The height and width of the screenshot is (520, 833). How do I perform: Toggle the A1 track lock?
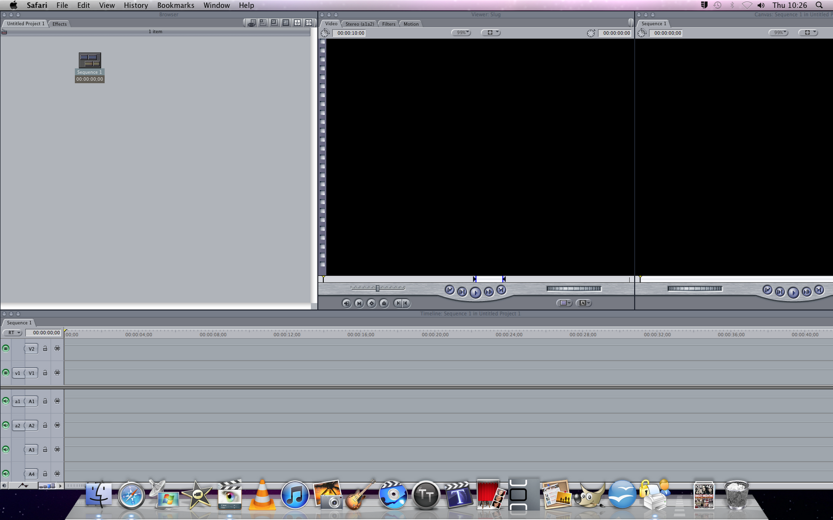45,401
